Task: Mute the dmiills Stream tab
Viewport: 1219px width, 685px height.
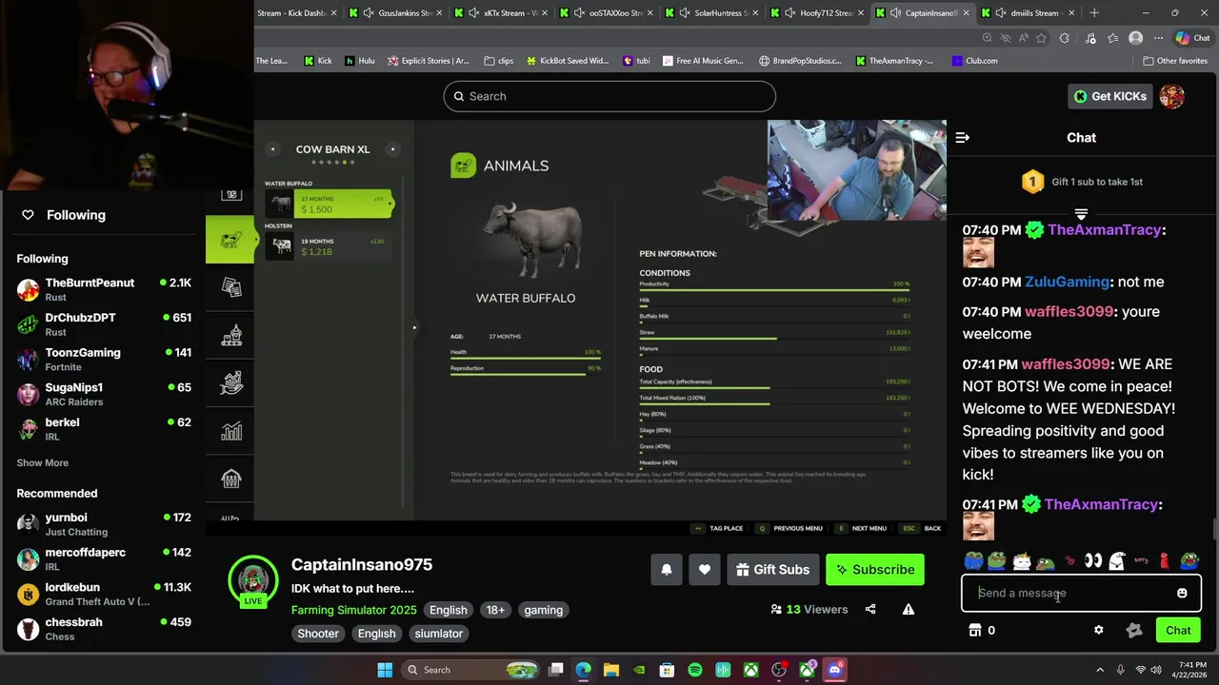Action: coord(1000,13)
